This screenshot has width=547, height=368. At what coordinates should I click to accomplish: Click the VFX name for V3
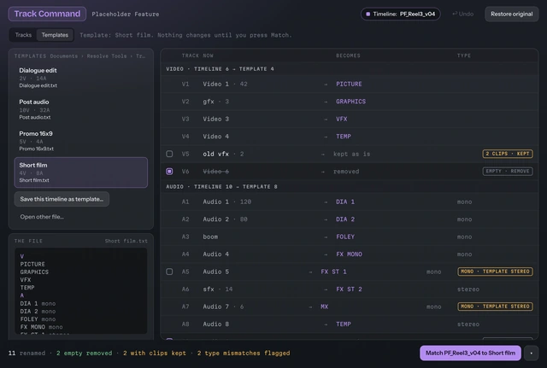(x=342, y=119)
